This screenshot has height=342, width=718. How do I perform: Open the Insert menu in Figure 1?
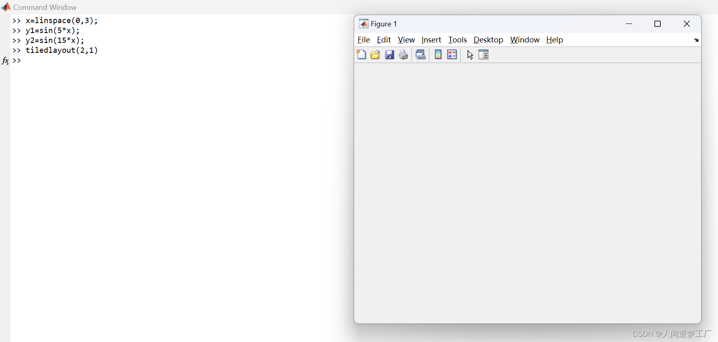click(x=431, y=40)
